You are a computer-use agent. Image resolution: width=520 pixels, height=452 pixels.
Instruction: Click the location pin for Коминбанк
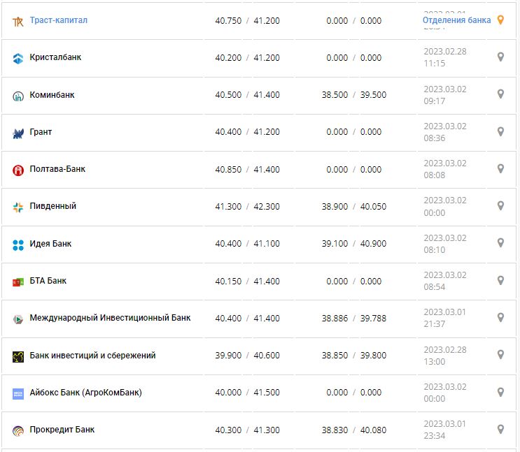point(500,94)
